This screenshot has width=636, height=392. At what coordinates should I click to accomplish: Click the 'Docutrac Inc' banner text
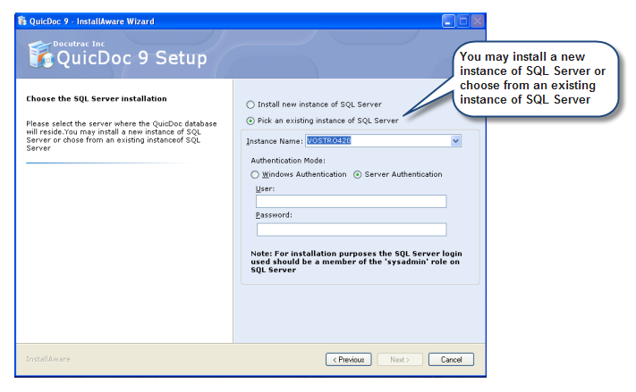[79, 44]
